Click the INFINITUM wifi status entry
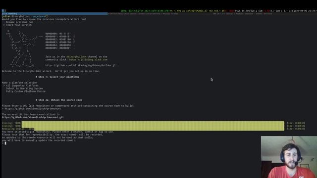Viewport: 317px width, 178px height. click(x=191, y=11)
